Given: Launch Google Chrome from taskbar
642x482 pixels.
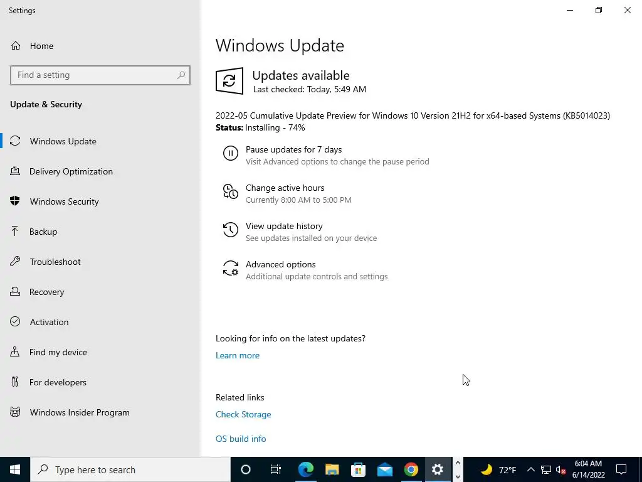Looking at the screenshot, I should point(411,469).
